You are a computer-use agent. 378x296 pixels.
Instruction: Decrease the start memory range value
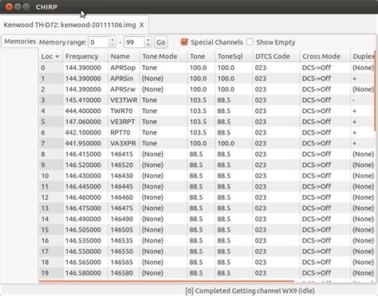[112, 45]
